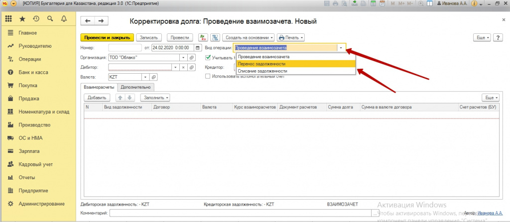Select Проведение взаимозачета in the list

point(296,57)
